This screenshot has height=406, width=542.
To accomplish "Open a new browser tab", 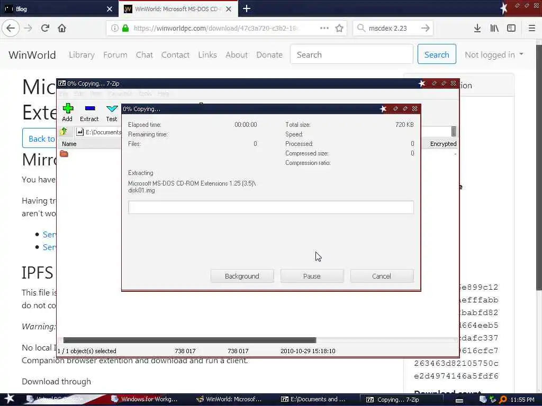I will tap(247, 8).
